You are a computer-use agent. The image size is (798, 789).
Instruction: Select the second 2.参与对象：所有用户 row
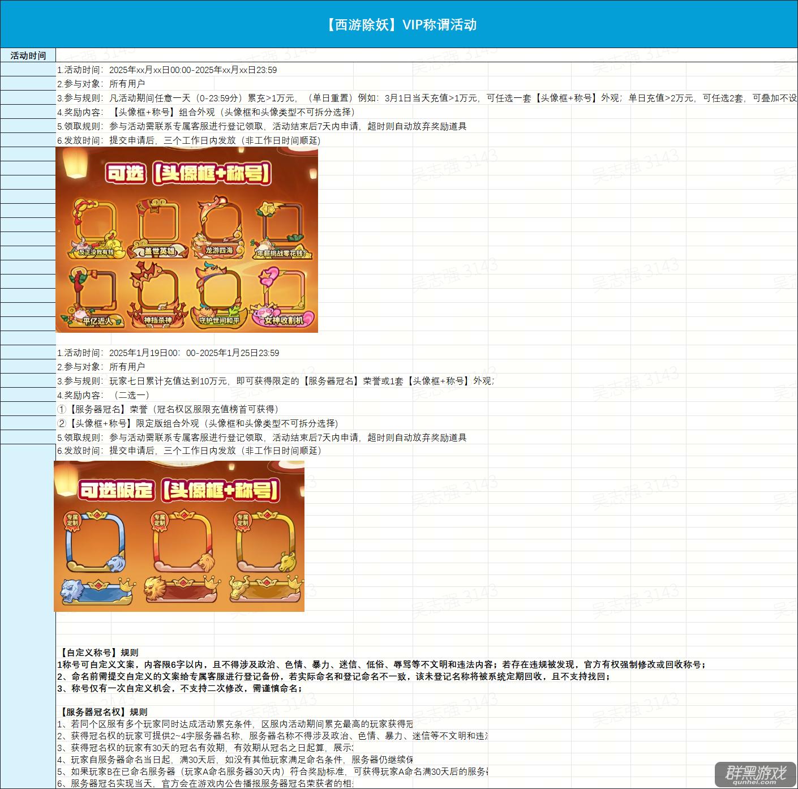[101, 367]
